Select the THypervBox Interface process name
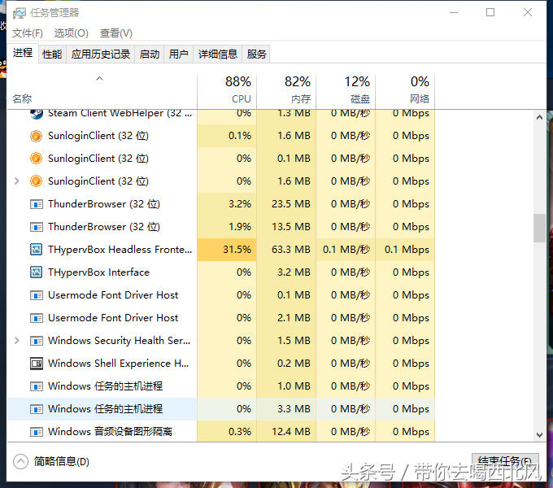The image size is (553, 488). [x=98, y=272]
